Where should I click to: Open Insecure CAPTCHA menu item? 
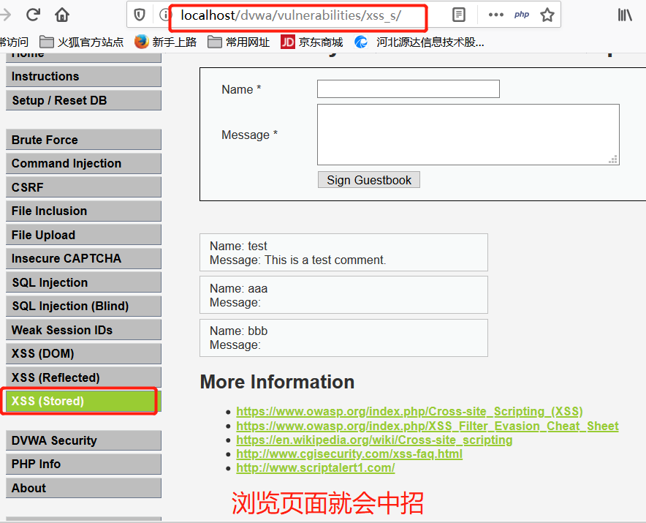[x=83, y=259]
